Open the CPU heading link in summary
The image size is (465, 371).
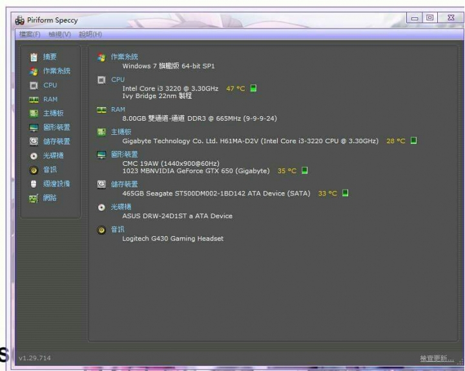click(x=118, y=80)
